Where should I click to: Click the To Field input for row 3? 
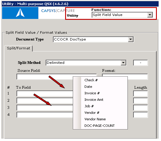tap(45, 108)
